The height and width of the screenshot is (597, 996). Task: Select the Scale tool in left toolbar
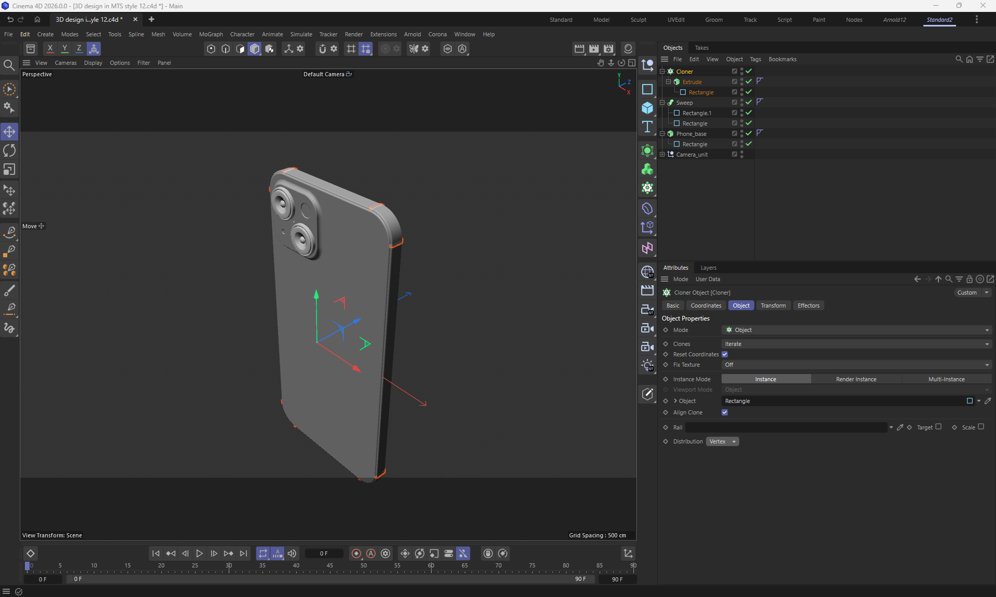[9, 170]
